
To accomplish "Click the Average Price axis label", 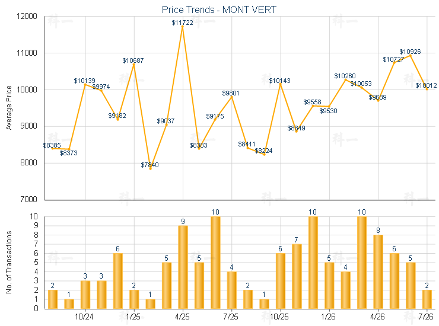I will tap(9, 108).
